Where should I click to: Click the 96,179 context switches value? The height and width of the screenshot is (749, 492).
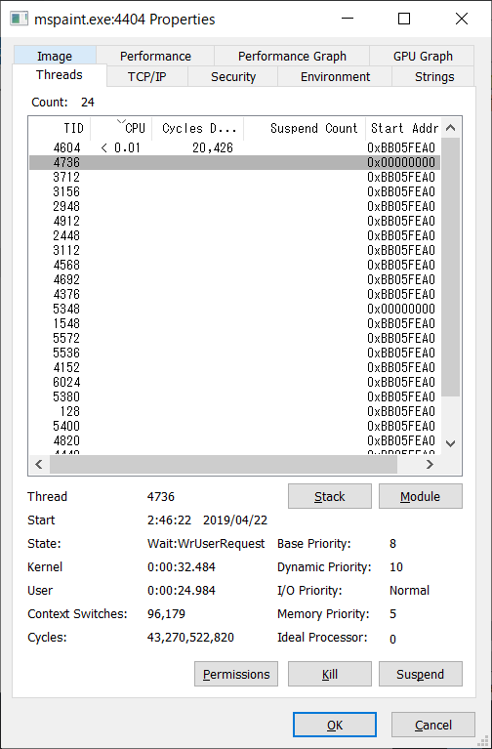tap(166, 614)
